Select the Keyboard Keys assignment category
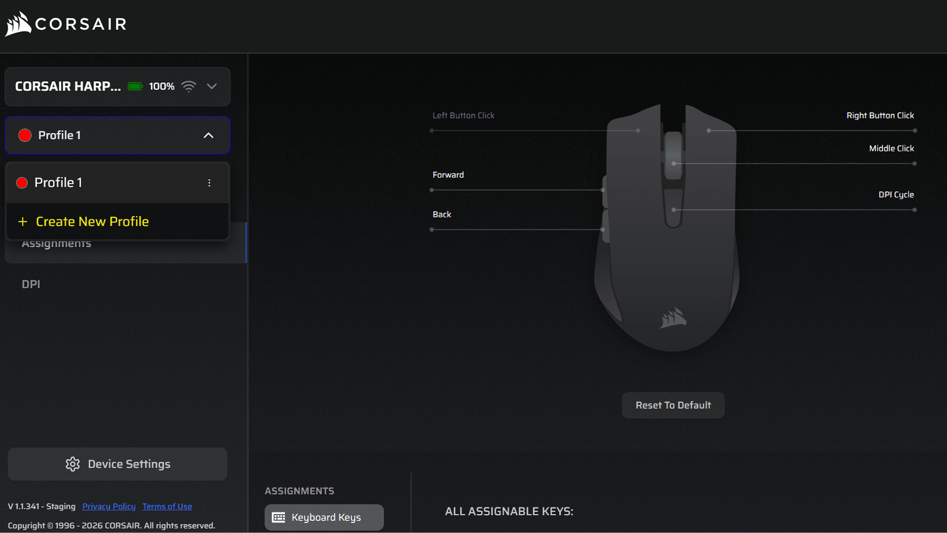947x533 pixels. click(324, 517)
